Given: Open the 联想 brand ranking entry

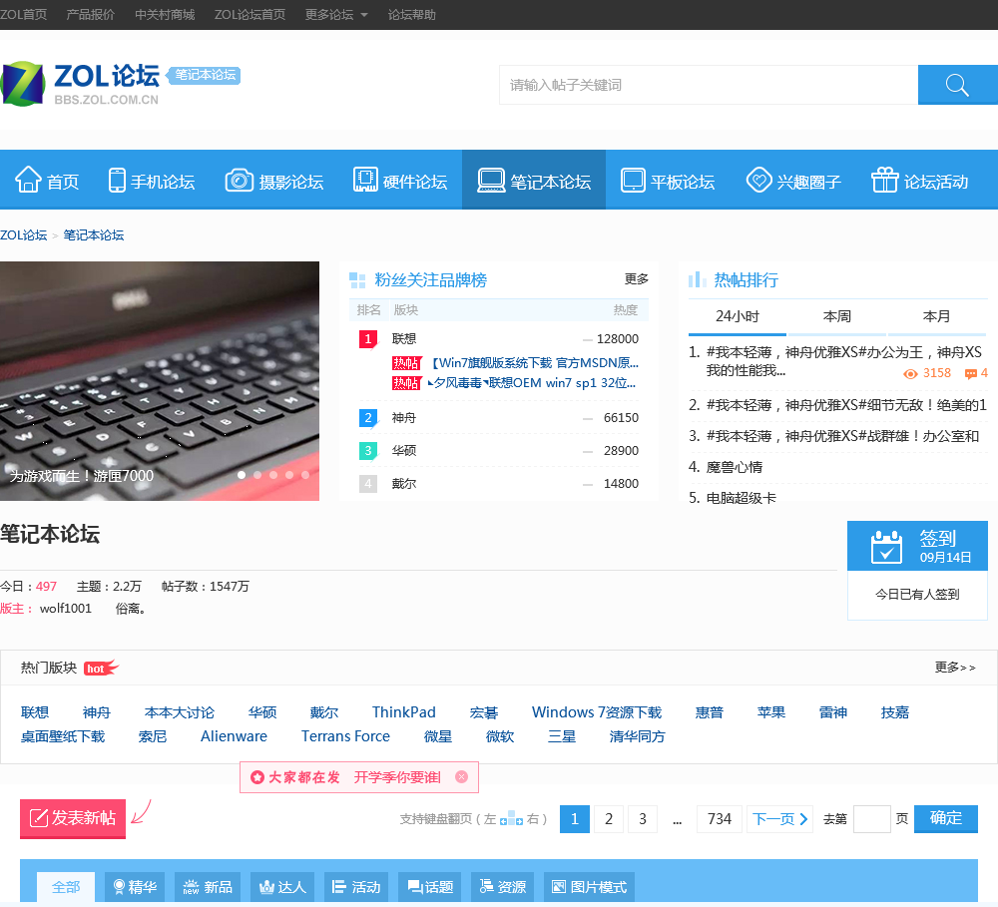Looking at the screenshot, I should [404, 338].
